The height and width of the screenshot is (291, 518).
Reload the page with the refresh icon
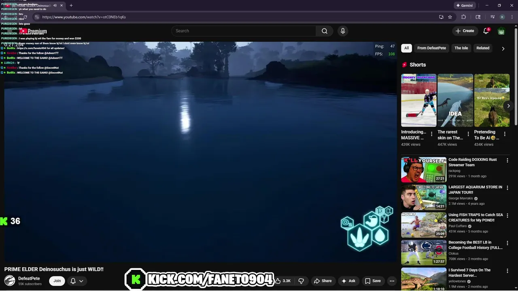coord(25,17)
